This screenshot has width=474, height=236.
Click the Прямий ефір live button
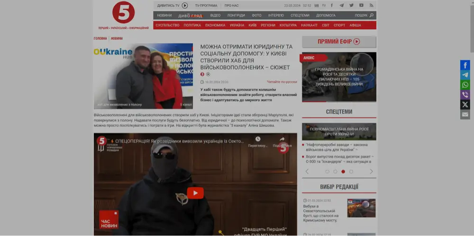click(x=339, y=42)
